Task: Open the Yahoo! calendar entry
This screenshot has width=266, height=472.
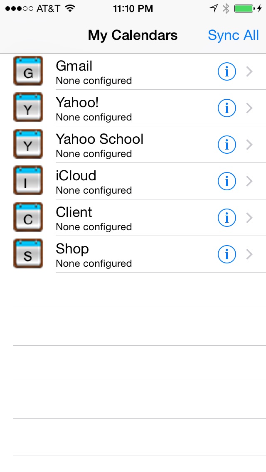Action: pos(125,108)
